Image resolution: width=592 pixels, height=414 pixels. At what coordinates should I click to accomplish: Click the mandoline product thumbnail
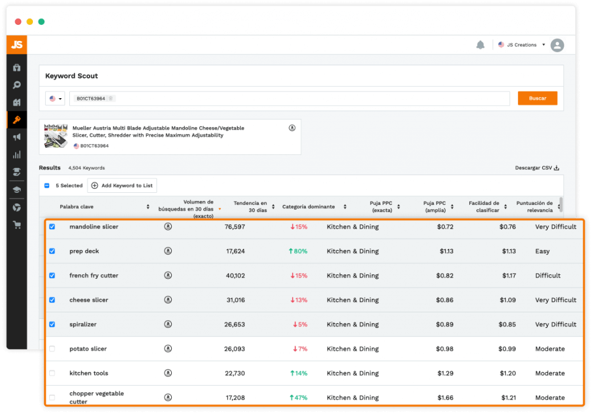coord(55,136)
